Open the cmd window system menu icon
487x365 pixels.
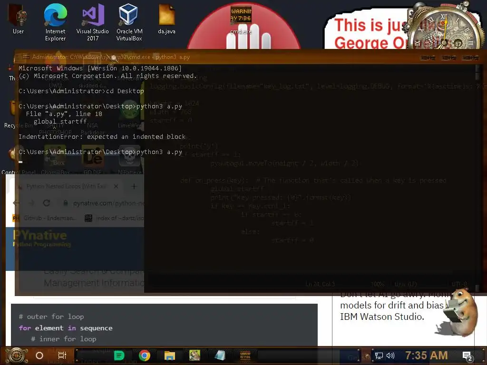[26, 57]
